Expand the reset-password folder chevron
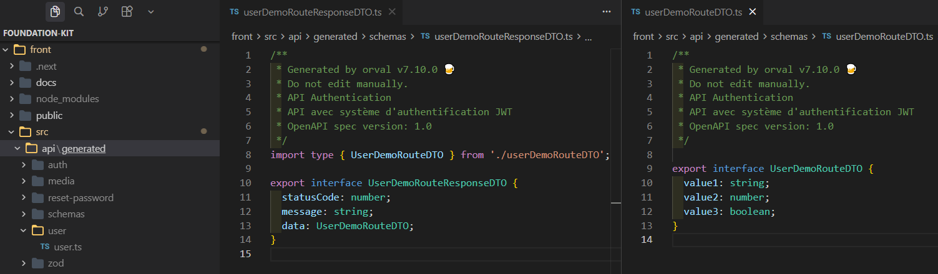This screenshot has height=274, width=938. (24, 197)
